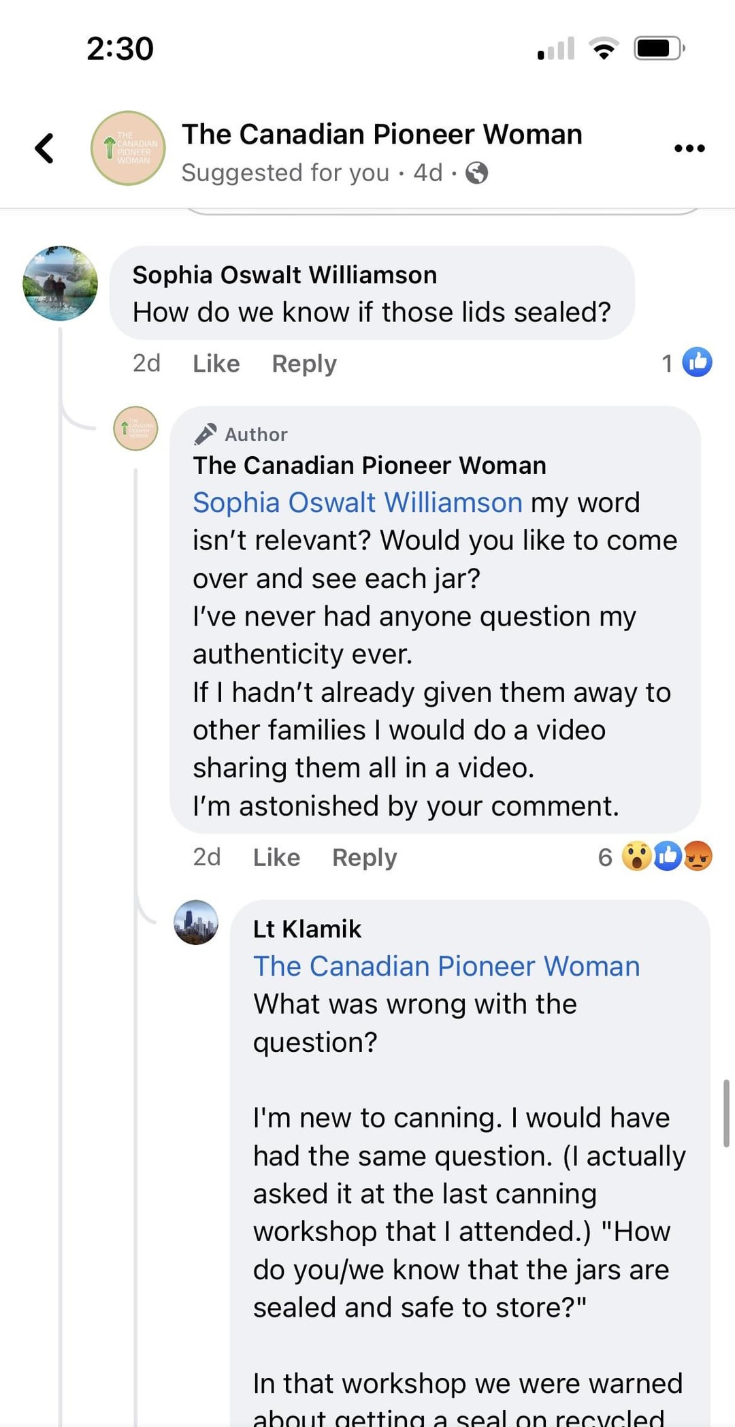The width and height of the screenshot is (735, 1427).
Task: View Sophia Oswalt Williamson's profile picture
Action: point(60,283)
